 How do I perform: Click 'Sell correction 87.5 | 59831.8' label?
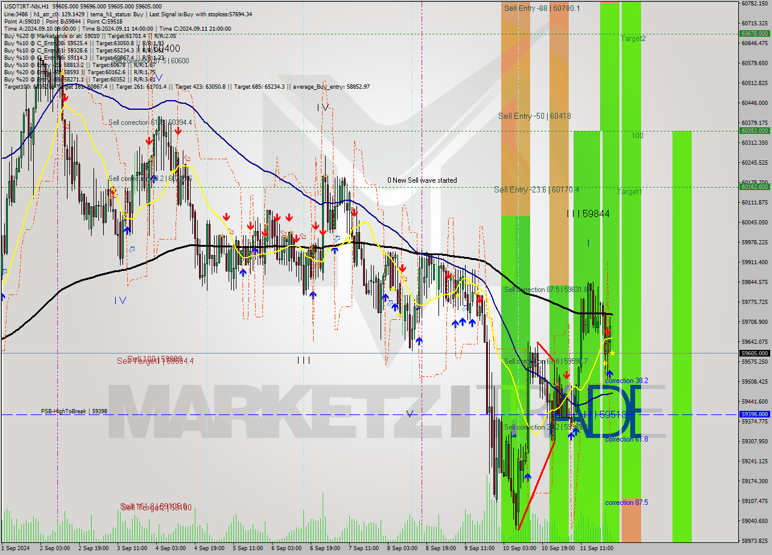(546, 290)
